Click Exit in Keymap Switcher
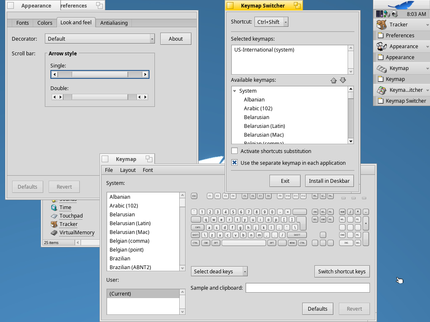 coord(285,181)
